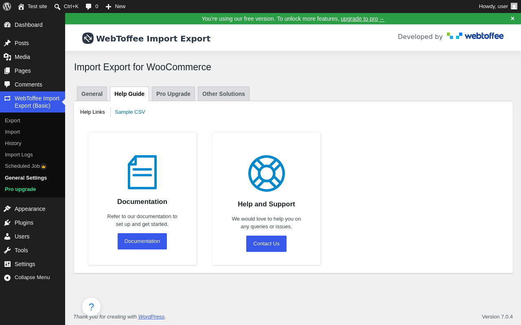521x325 pixels.
Task: Click the search magnifier icon
Action: (x=57, y=6)
